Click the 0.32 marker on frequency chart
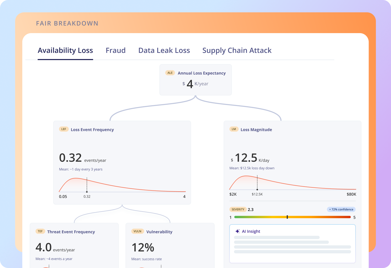The height and width of the screenshot is (268, 391). click(x=87, y=192)
